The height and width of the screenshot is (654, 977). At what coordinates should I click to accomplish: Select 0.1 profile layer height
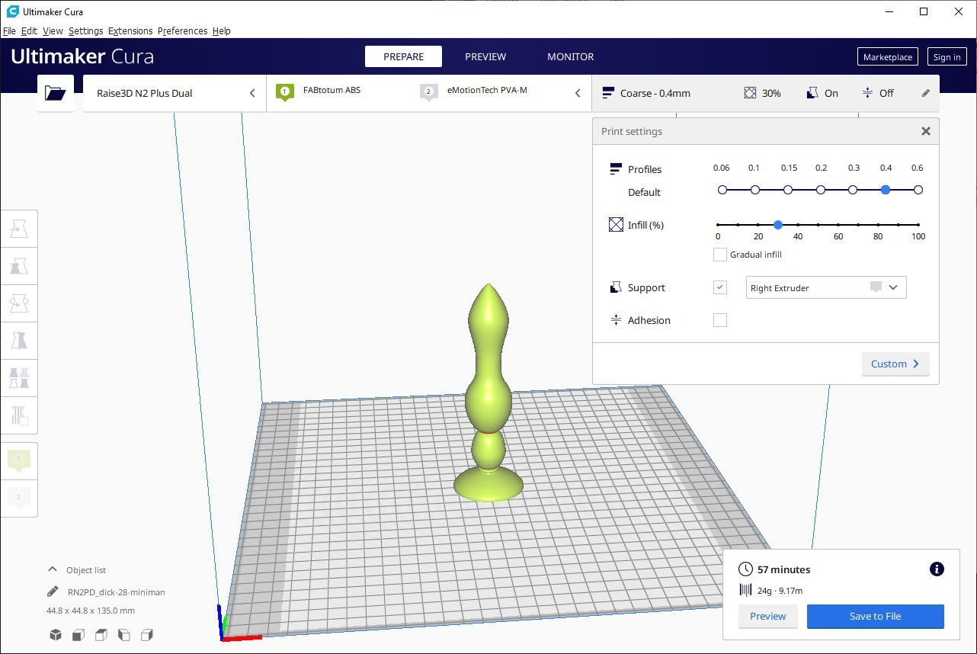(755, 190)
